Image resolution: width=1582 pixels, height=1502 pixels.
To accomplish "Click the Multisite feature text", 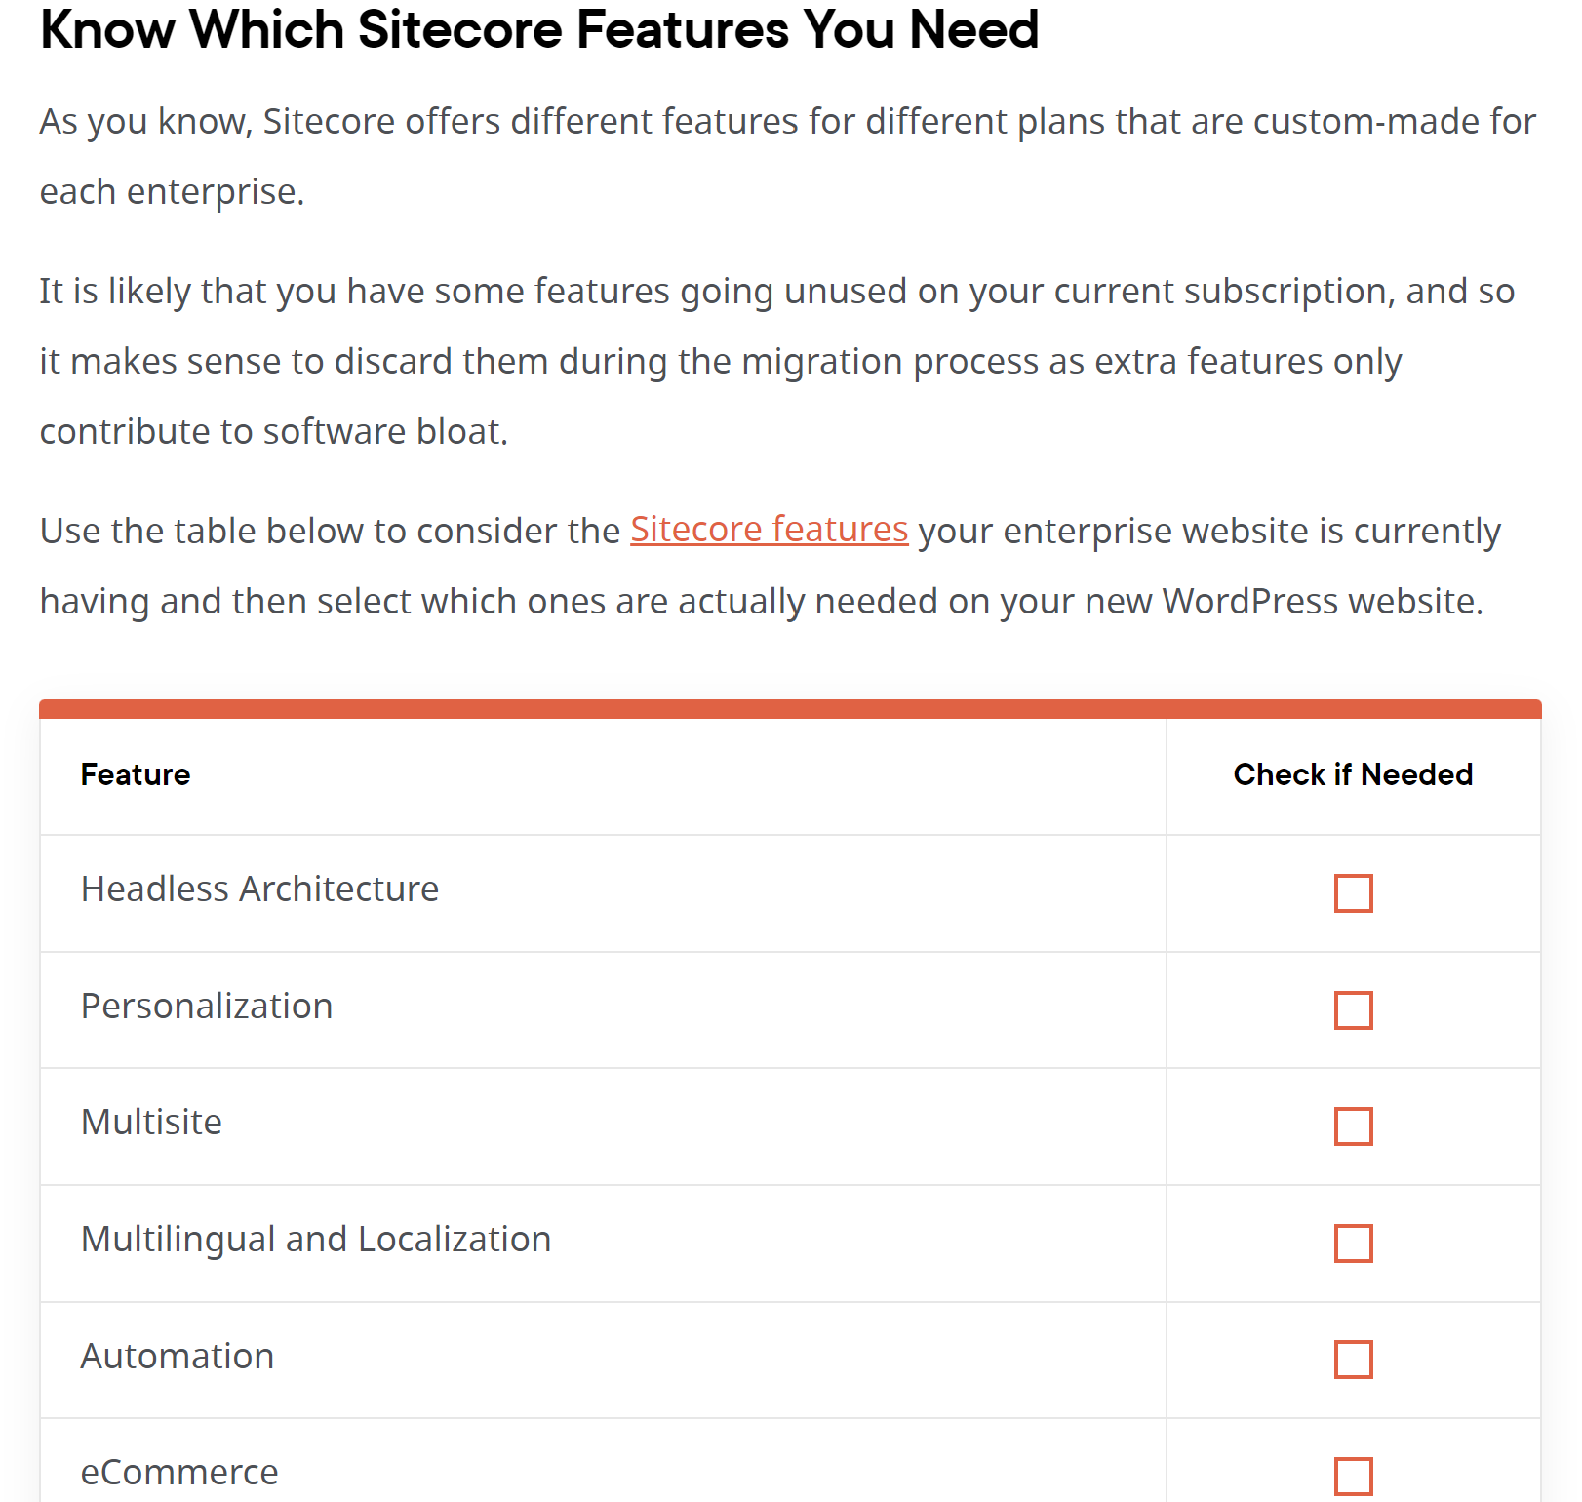I will pyautogui.click(x=151, y=1123).
